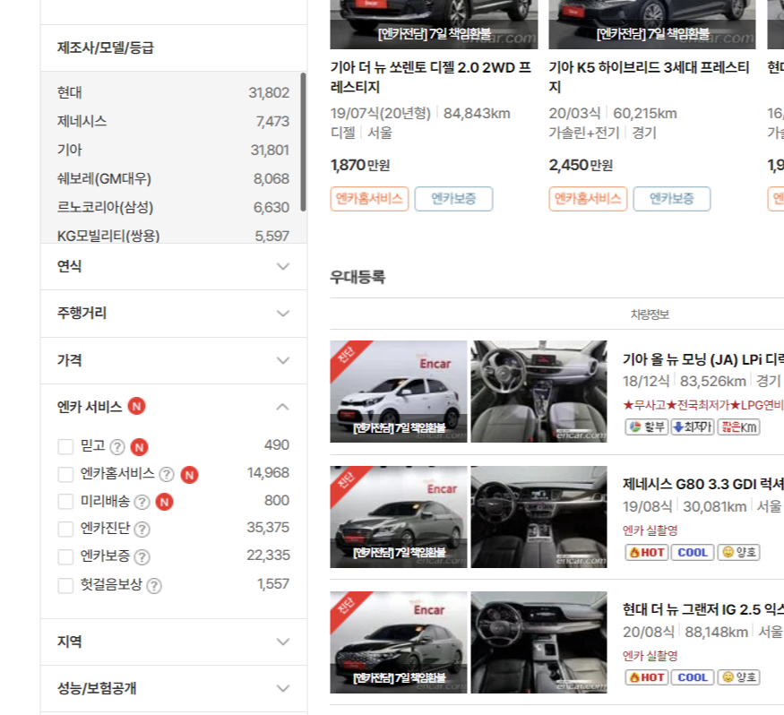Viewport: 784px width, 715px height.
Task: Open help icon next to 미리배송
Action: [142, 502]
